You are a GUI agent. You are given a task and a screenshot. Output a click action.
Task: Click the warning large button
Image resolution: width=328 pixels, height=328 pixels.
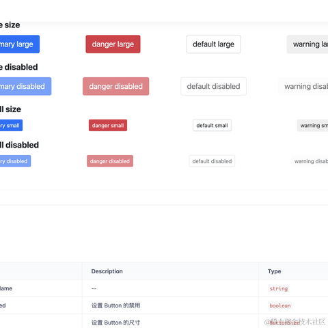(307, 44)
